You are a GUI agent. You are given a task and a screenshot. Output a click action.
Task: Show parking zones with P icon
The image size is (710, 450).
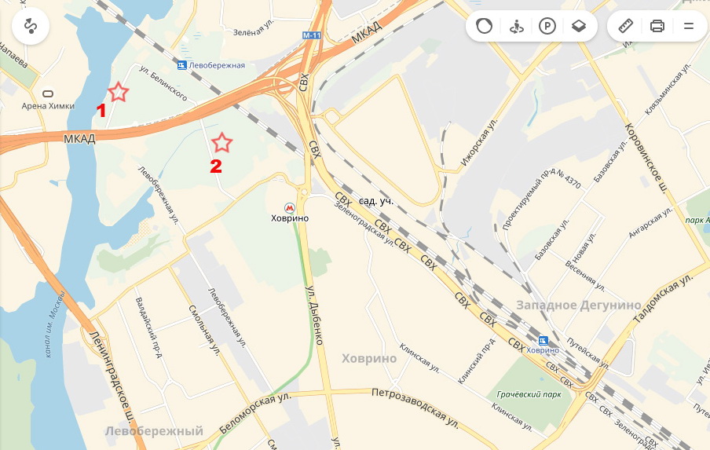tap(547, 26)
